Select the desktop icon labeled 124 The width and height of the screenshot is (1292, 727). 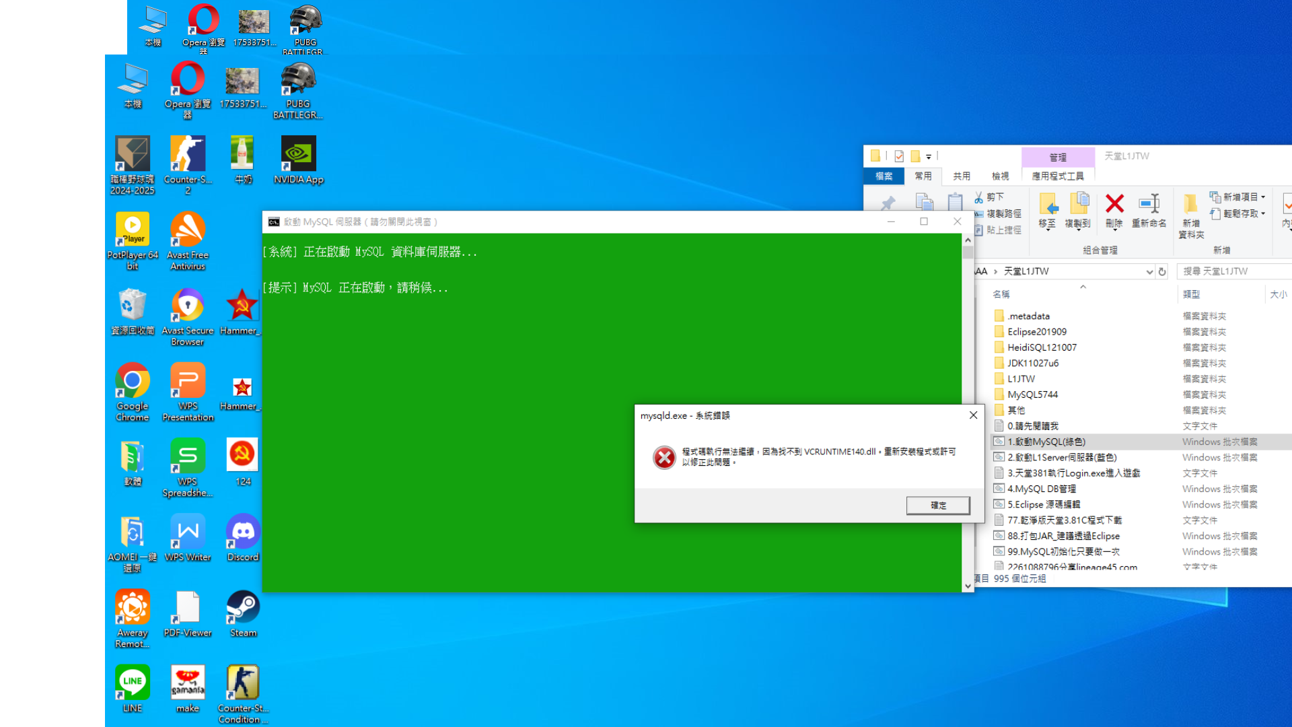[243, 462]
